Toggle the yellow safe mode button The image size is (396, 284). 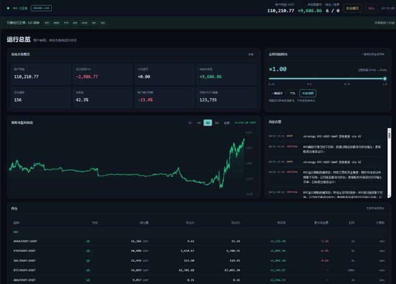click(x=352, y=8)
